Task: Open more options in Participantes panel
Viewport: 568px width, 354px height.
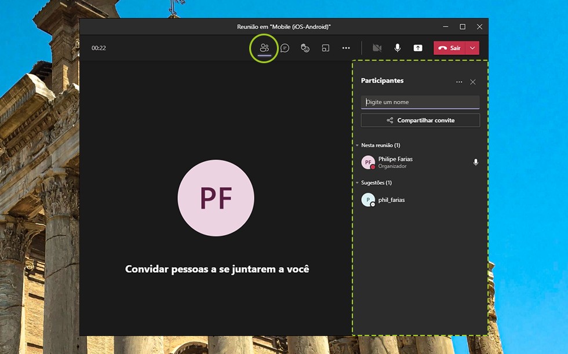Action: (x=459, y=82)
